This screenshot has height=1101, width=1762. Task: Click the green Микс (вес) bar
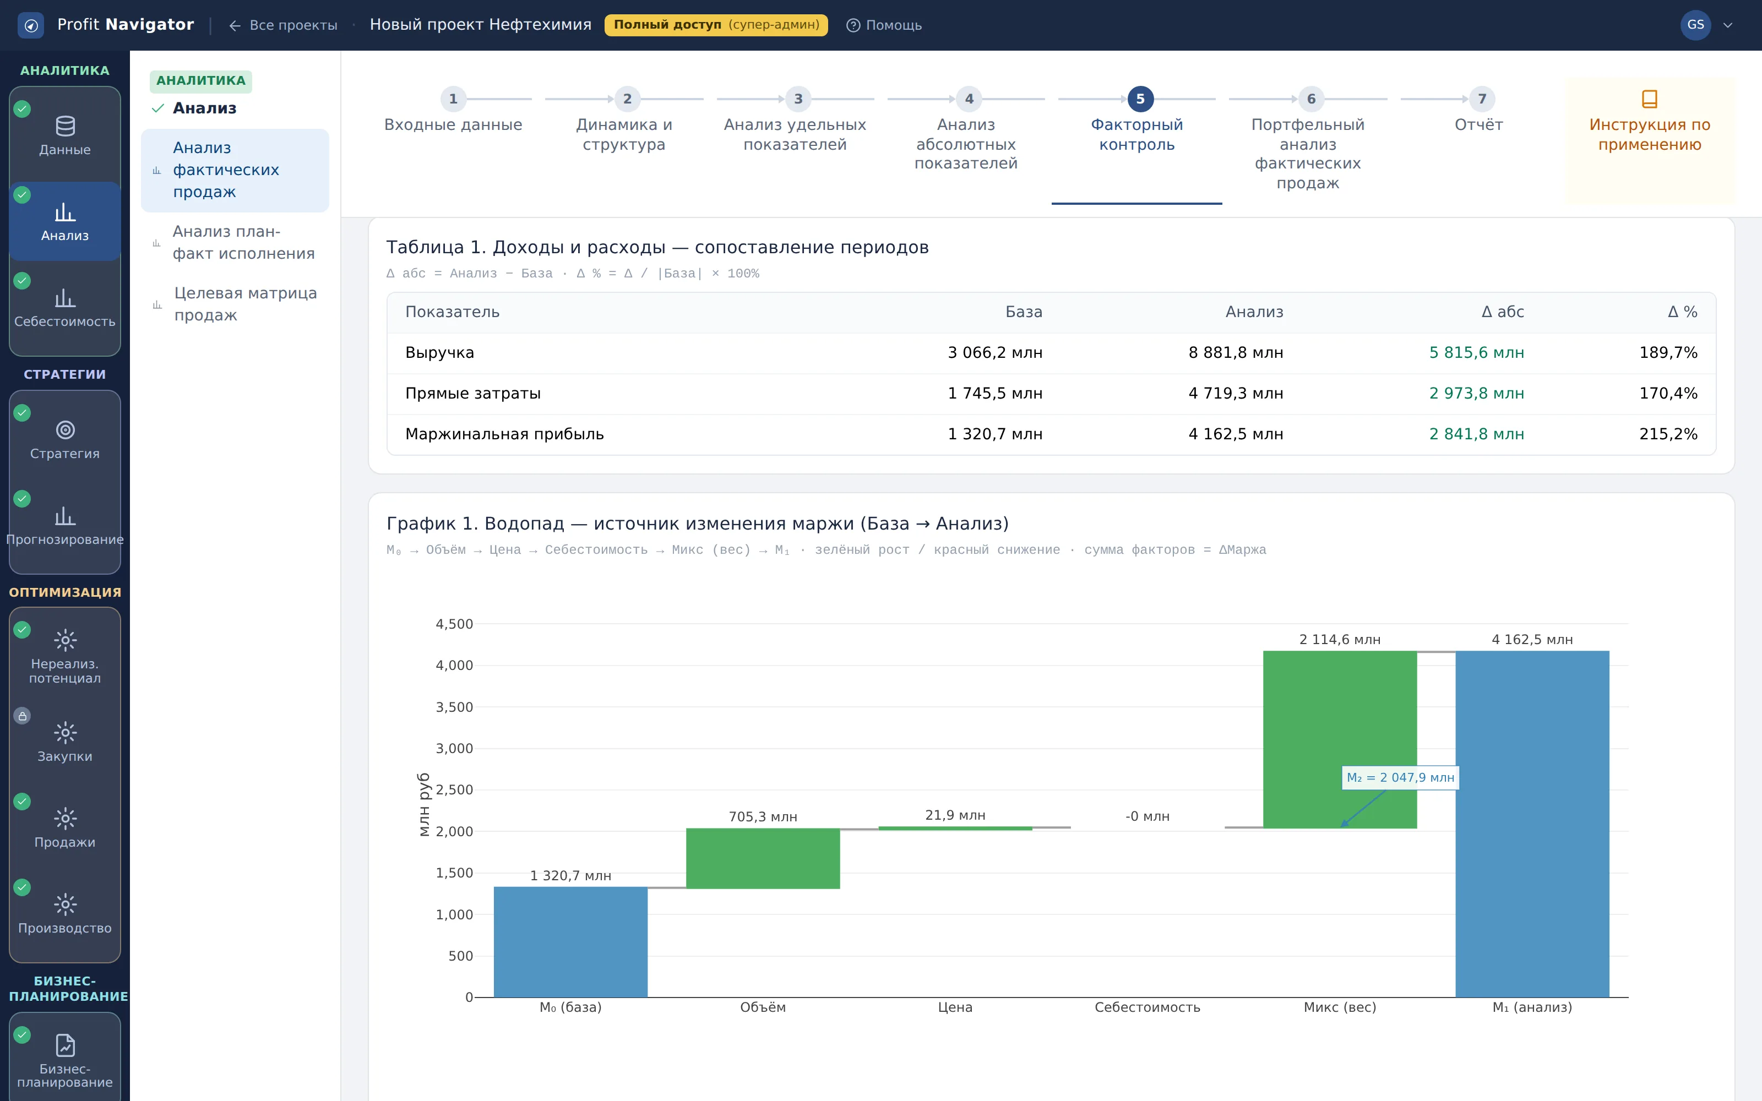tap(1340, 739)
